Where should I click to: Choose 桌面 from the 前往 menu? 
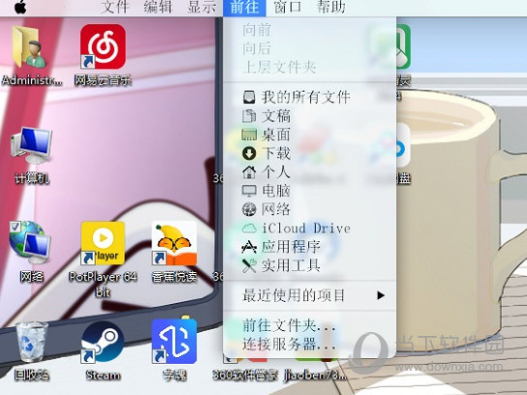click(309, 135)
